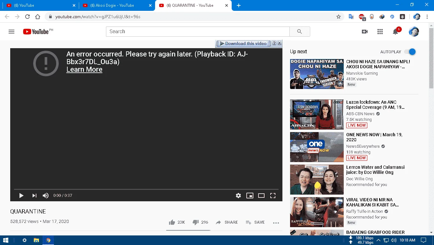The height and width of the screenshot is (245, 434).
Task: Focus the YouTube search box
Action: [x=198, y=32]
